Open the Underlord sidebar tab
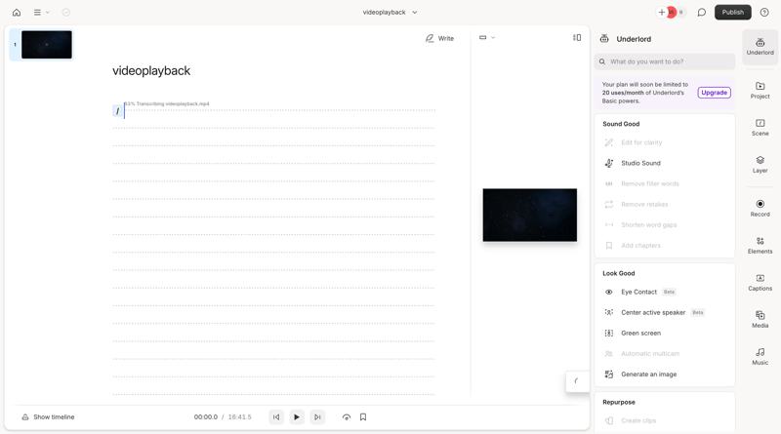Screen dimensions: 781x434 (760, 47)
